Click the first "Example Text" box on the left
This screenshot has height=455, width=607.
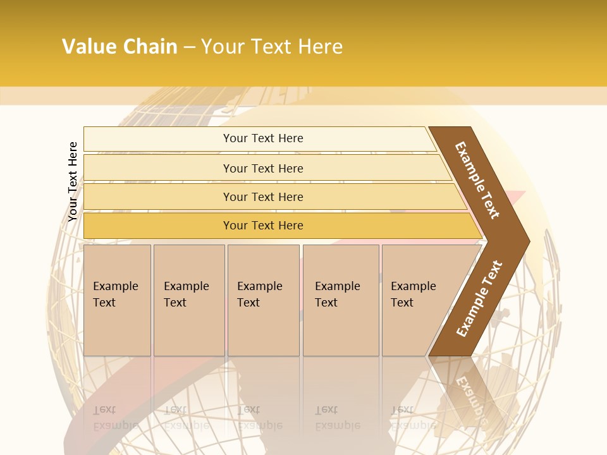pyautogui.click(x=117, y=300)
